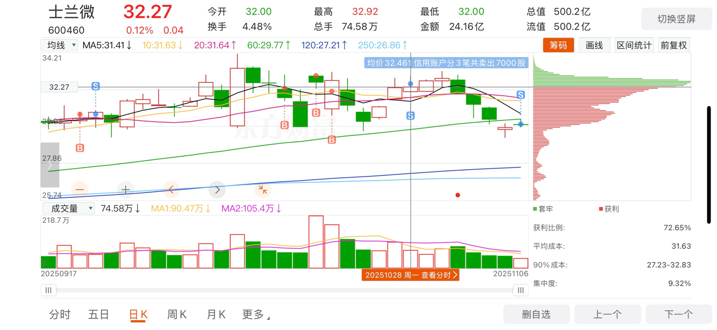Click the 32.27 price label on chart axis
This screenshot has width=717, height=330.
tap(59, 87)
